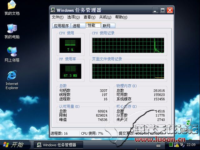Click the 认可用量 (K) group label

[x=69, y=106]
